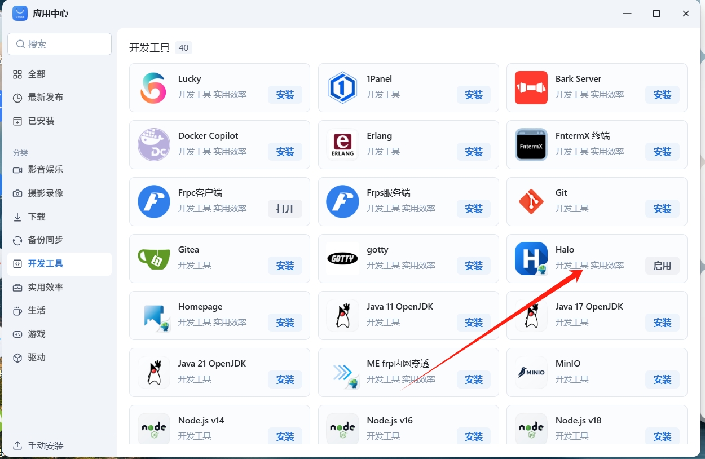Open the Bark Server app icon
The width and height of the screenshot is (705, 459).
[x=531, y=88]
